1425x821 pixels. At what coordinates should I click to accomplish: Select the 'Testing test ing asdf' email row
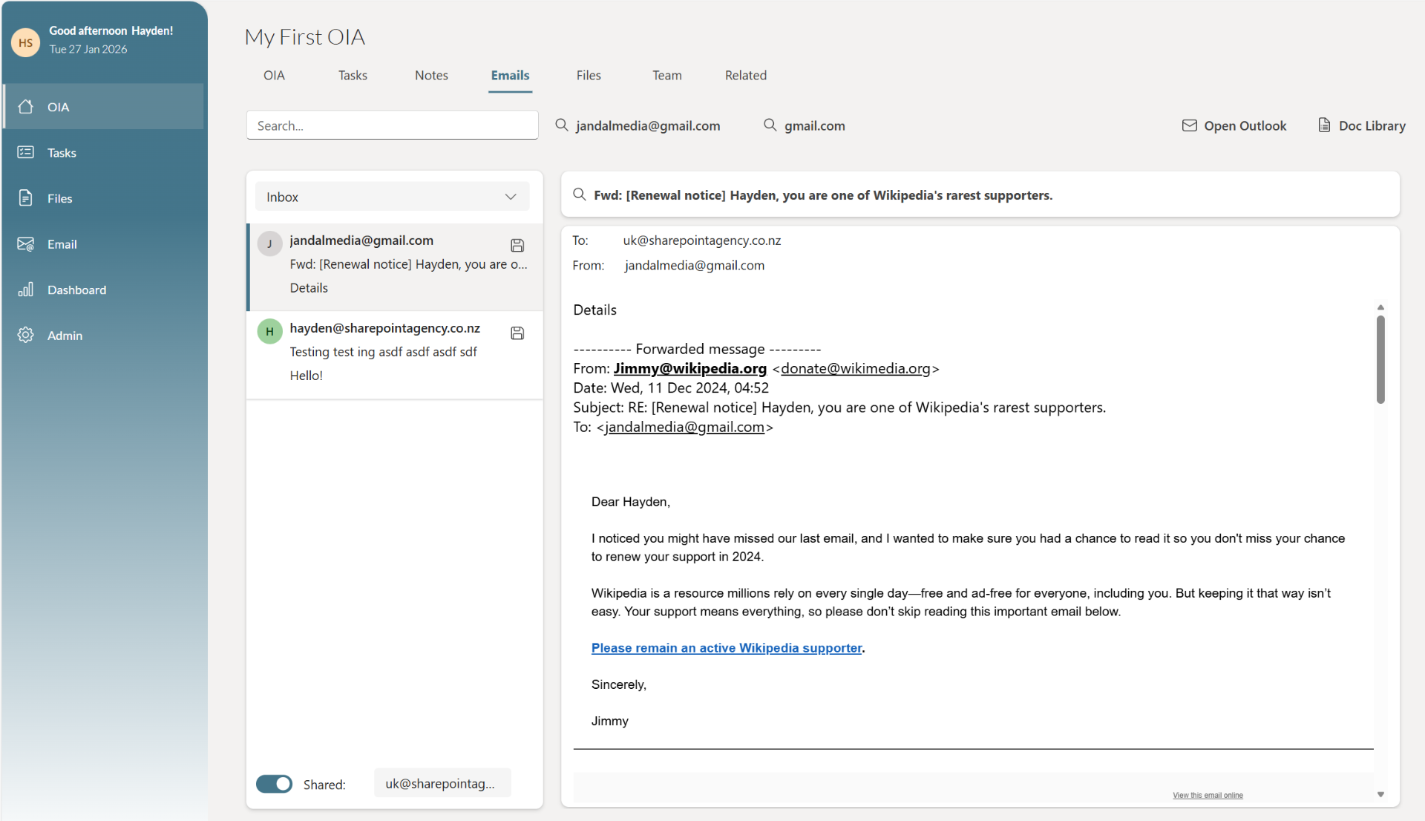pyautogui.click(x=396, y=354)
